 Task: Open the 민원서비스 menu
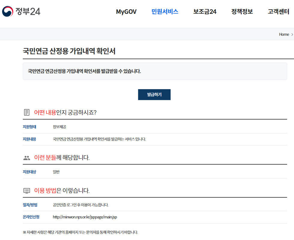(x=165, y=12)
